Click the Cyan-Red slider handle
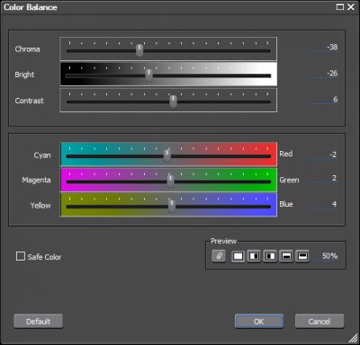This screenshot has height=345, width=360. pyautogui.click(x=167, y=155)
